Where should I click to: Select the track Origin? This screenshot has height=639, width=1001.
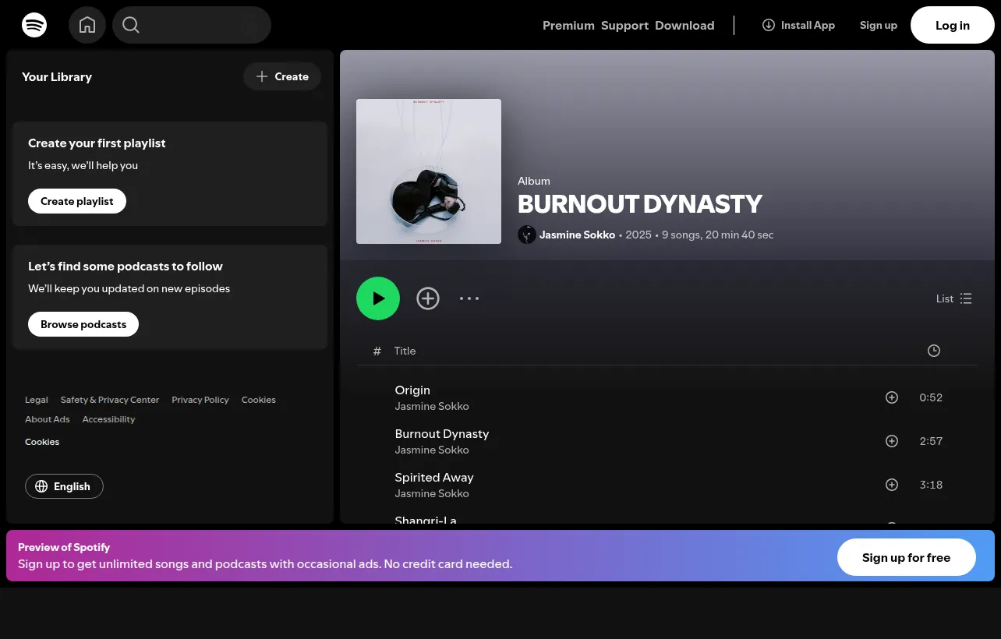point(412,390)
